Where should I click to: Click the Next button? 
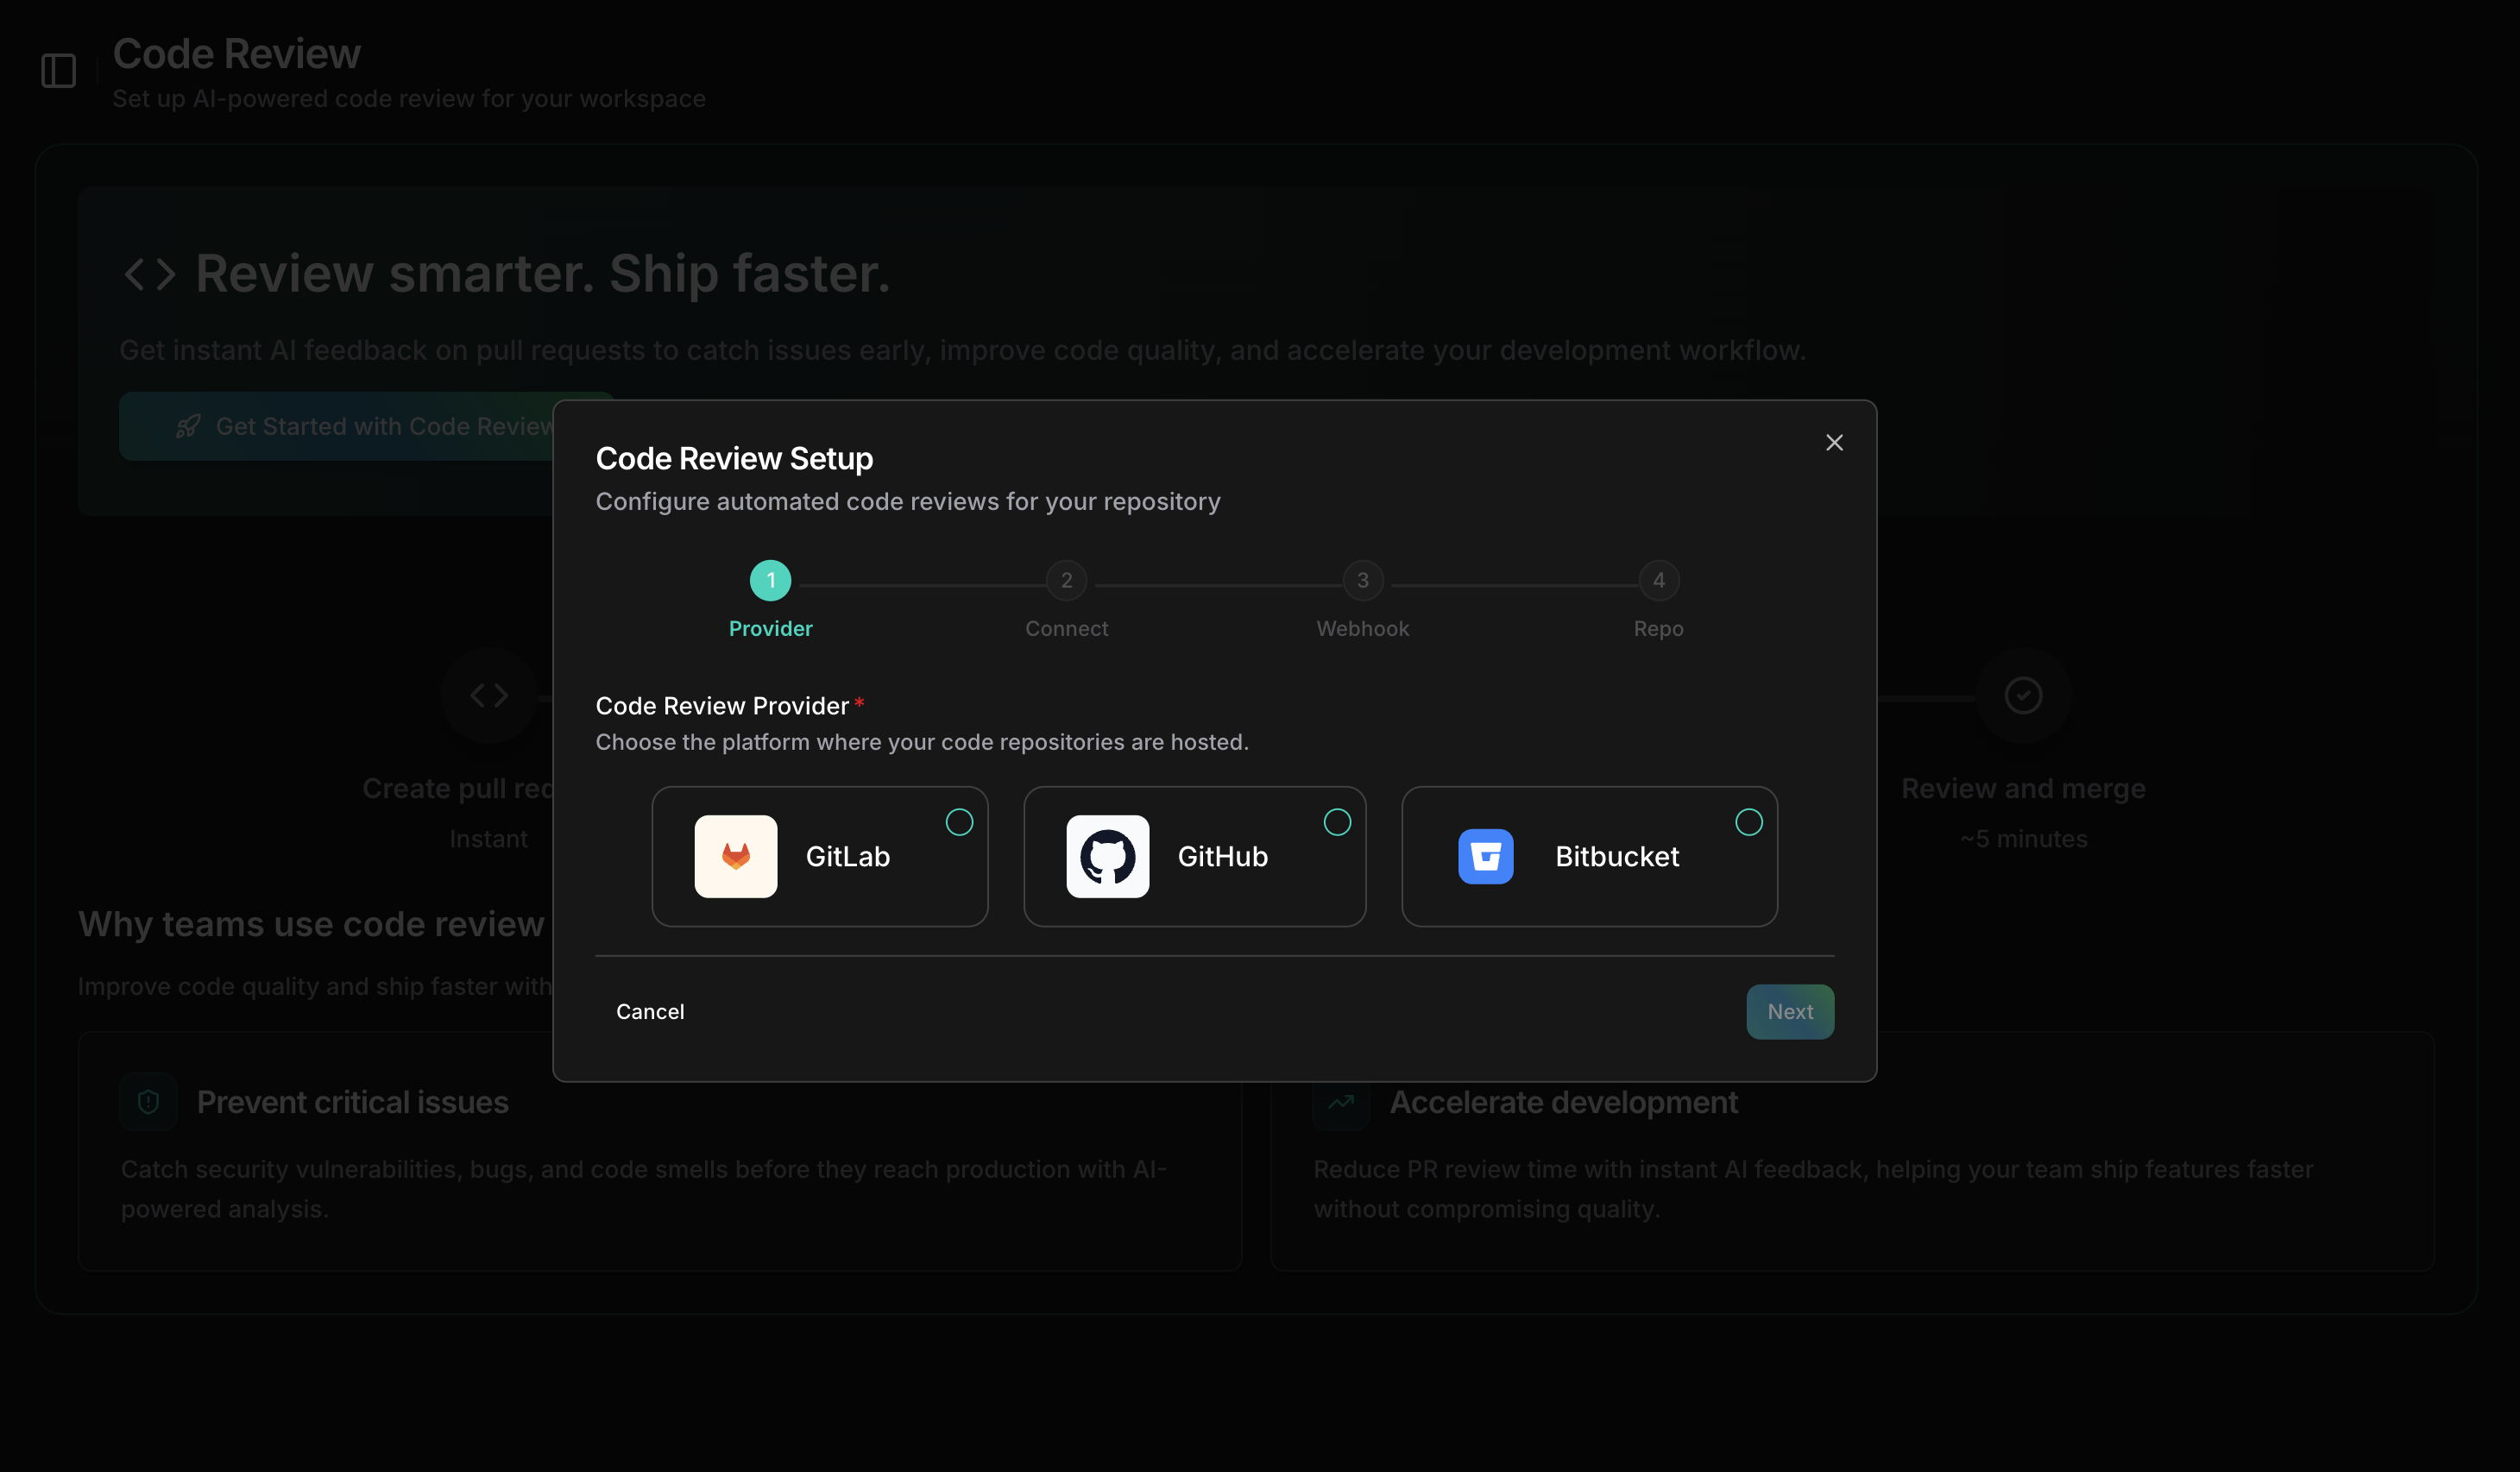pyautogui.click(x=1789, y=1011)
